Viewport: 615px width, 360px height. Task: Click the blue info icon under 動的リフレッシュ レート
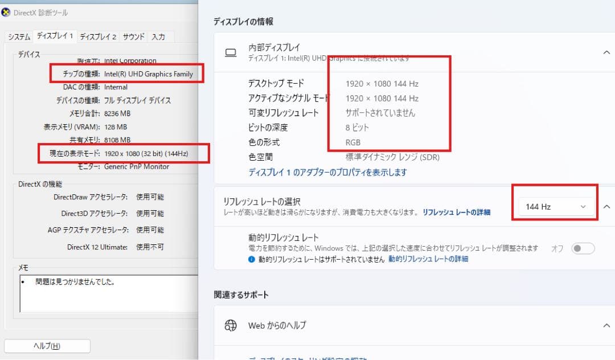[252, 259]
